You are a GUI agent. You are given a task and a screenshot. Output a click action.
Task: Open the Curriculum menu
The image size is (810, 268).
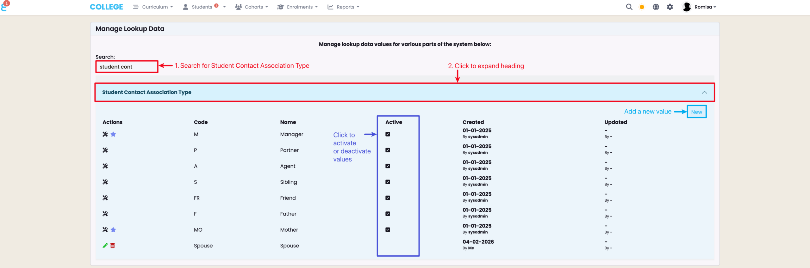click(153, 7)
